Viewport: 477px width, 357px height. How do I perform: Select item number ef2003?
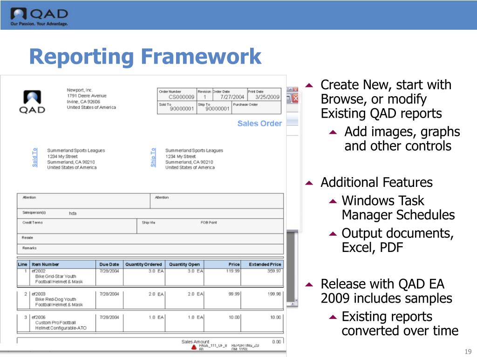pyautogui.click(x=39, y=294)
